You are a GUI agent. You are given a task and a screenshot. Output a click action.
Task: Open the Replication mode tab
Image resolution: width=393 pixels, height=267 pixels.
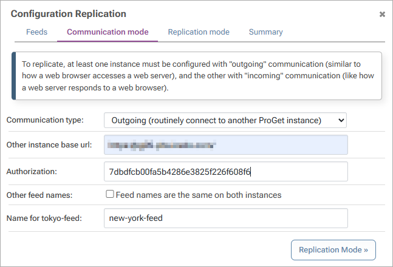(199, 32)
